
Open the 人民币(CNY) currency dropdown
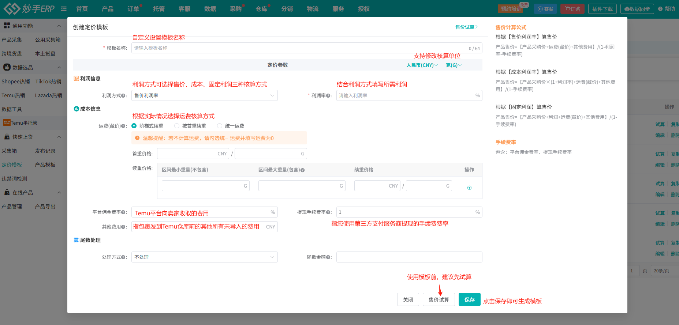point(422,65)
